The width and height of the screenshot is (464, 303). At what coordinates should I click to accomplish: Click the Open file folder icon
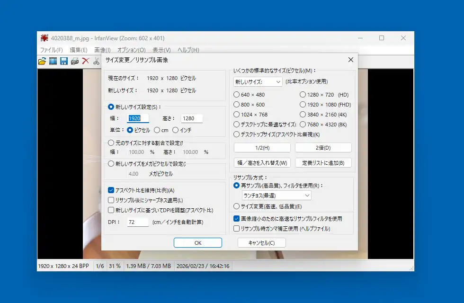click(42, 61)
